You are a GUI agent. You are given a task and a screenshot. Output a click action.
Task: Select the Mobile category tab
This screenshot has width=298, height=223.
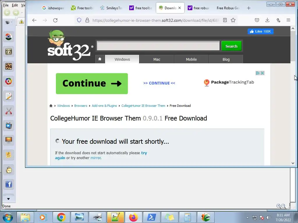pyautogui.click(x=191, y=59)
